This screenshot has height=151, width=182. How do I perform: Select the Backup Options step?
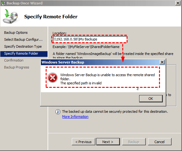click(16, 33)
